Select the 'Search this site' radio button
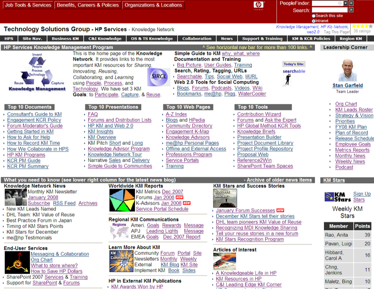This screenshot has width=374, height=289. (x=313, y=16)
